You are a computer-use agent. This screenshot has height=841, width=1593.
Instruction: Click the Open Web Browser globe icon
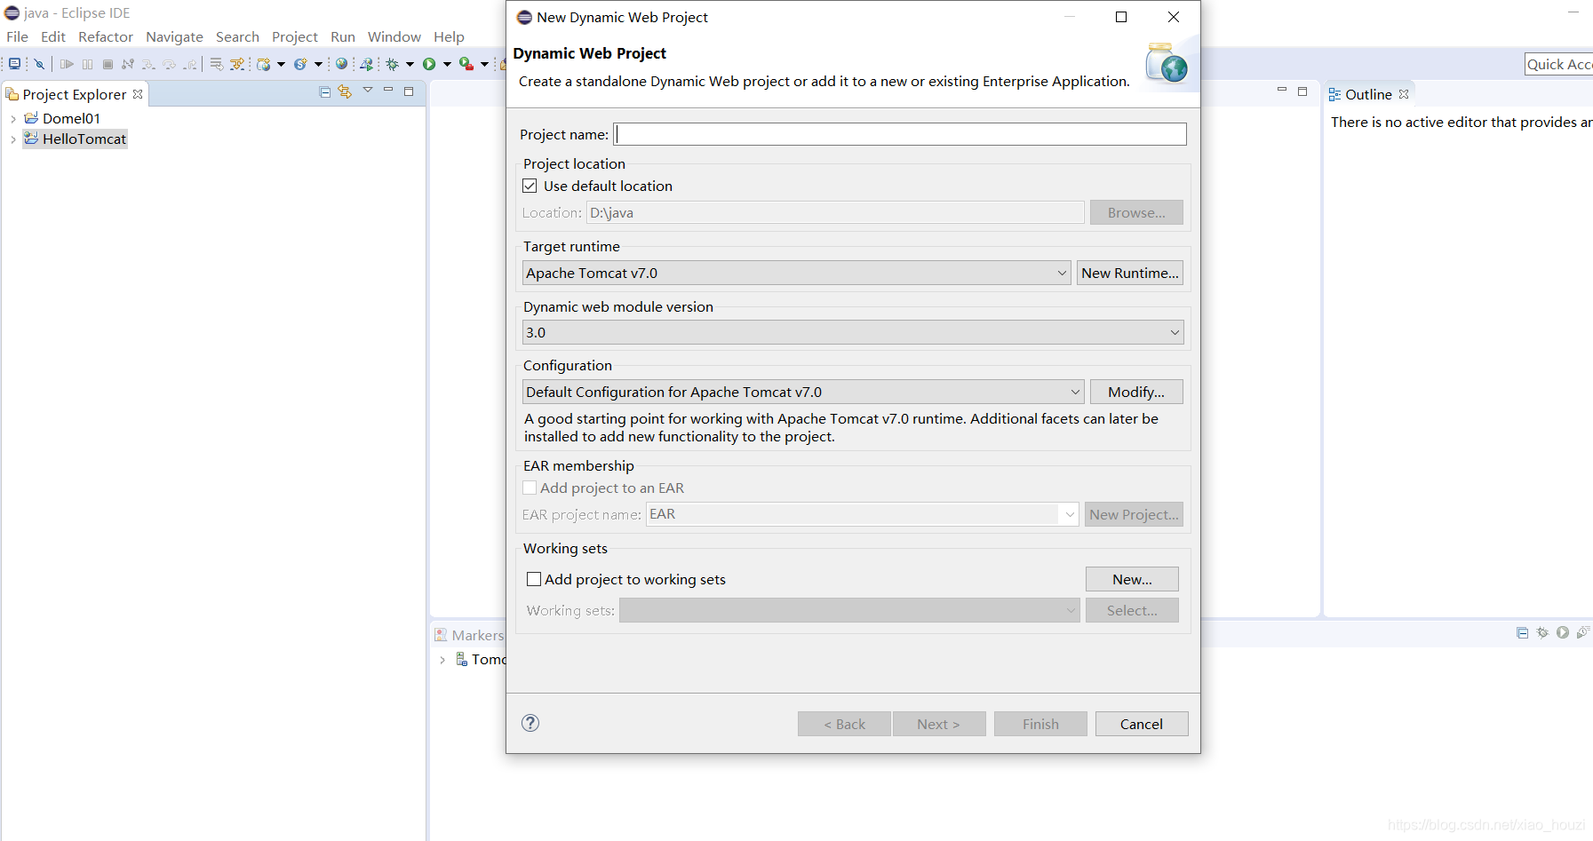pos(341,64)
